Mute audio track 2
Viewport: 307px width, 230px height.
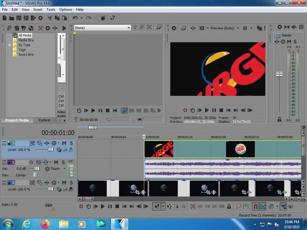click(56, 162)
